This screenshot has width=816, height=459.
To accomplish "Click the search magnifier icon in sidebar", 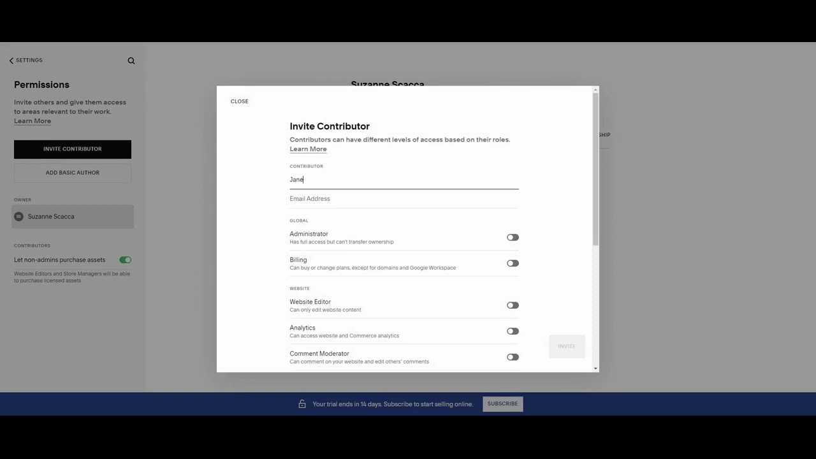I will point(131,61).
